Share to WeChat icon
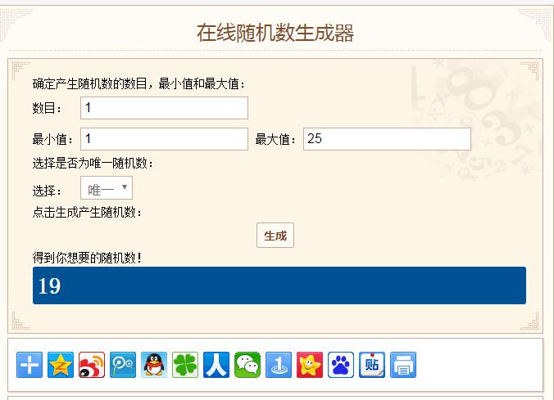 click(247, 365)
